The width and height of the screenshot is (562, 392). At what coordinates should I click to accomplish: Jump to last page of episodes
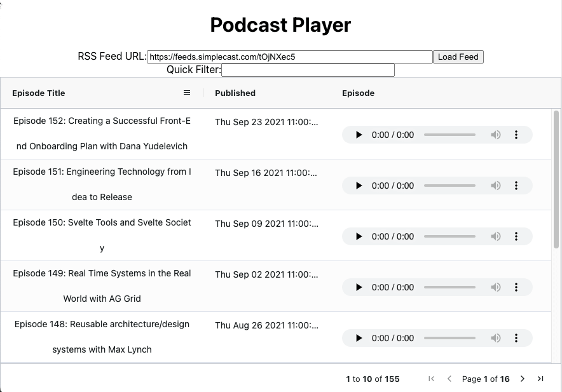[x=542, y=379]
